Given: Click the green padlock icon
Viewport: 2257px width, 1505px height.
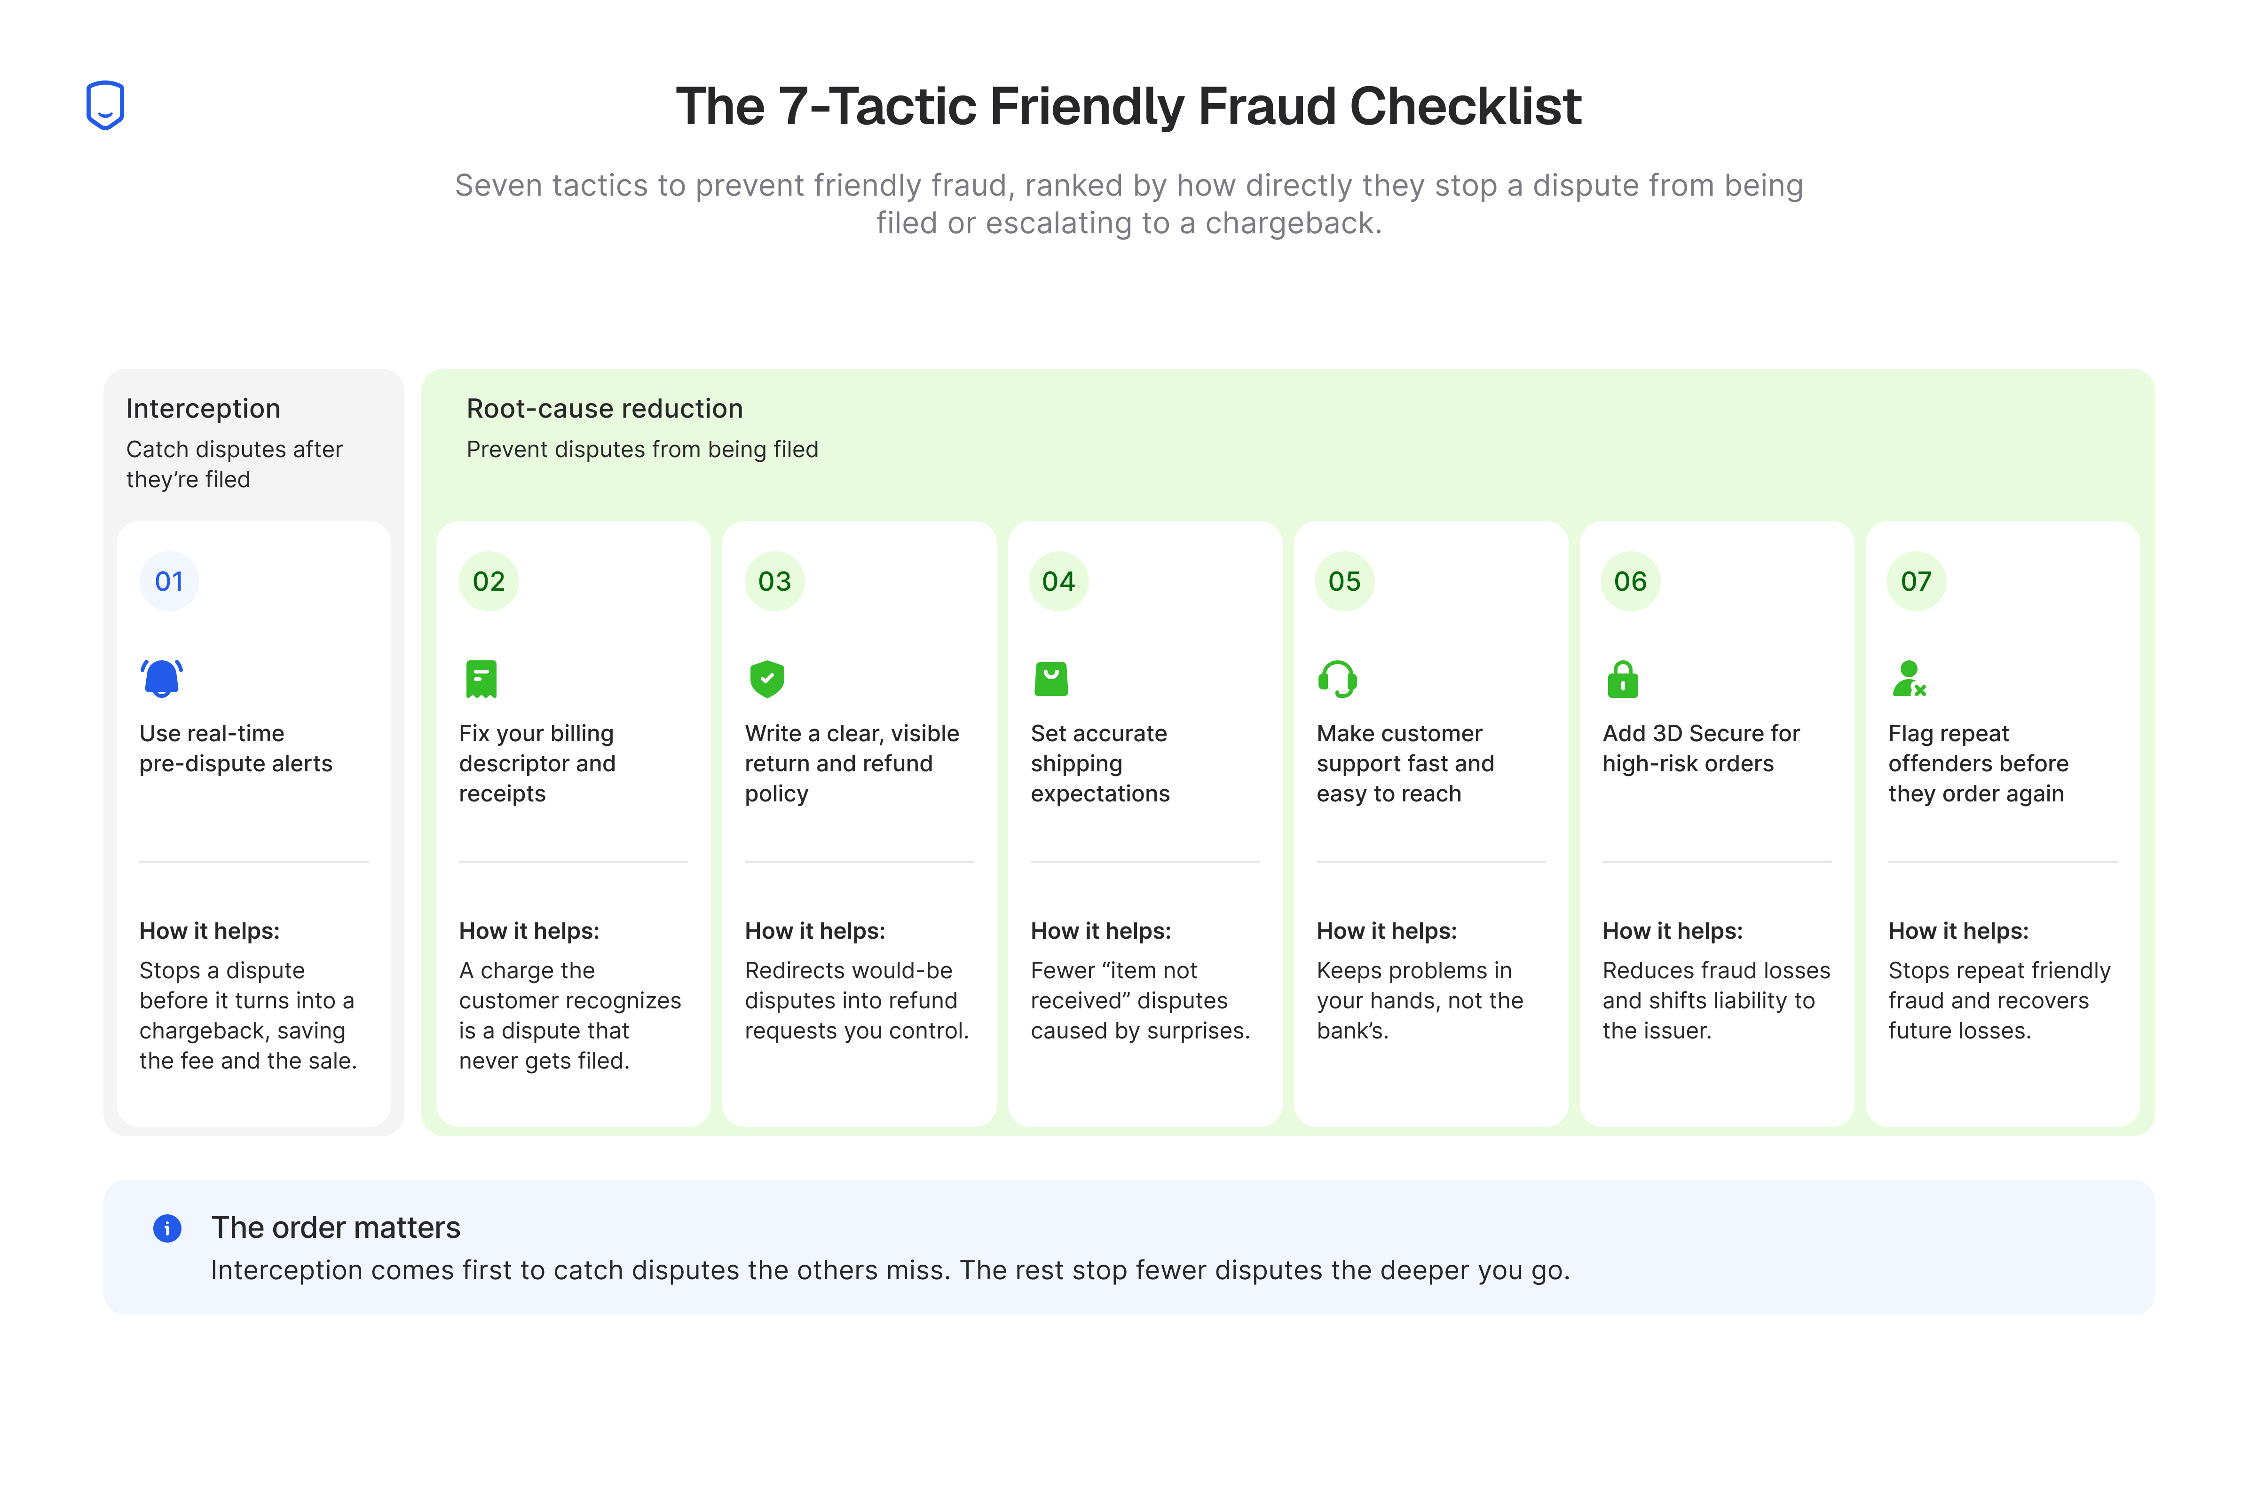Looking at the screenshot, I should point(1623,679).
